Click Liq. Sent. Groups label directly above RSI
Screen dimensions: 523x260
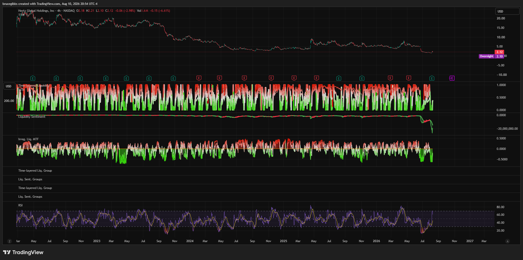pos(30,197)
